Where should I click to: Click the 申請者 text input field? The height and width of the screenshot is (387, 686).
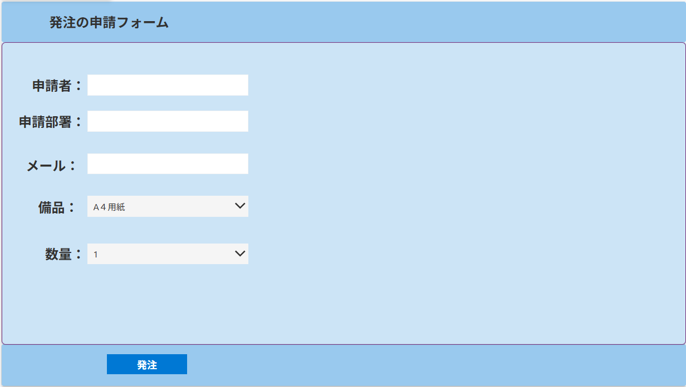click(168, 85)
